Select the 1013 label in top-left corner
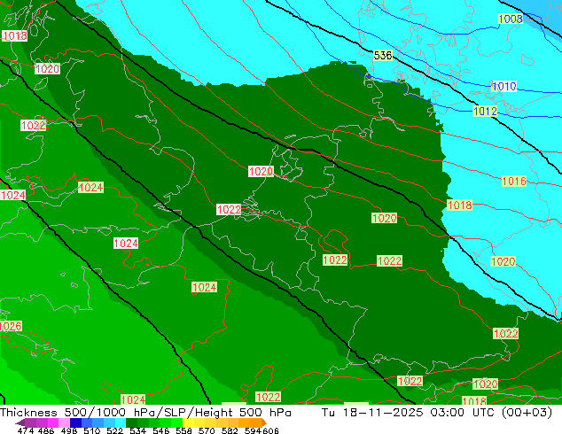The width and height of the screenshot is (562, 434). (14, 35)
